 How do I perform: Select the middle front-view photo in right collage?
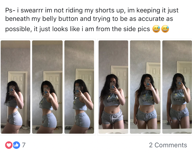pos(145,87)
